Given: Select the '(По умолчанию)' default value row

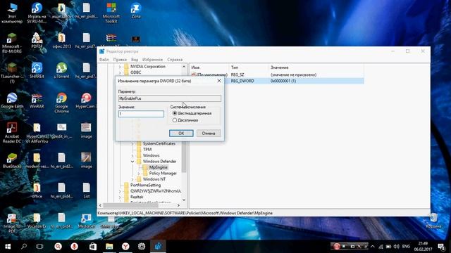Looking at the screenshot, I should click(277, 74).
